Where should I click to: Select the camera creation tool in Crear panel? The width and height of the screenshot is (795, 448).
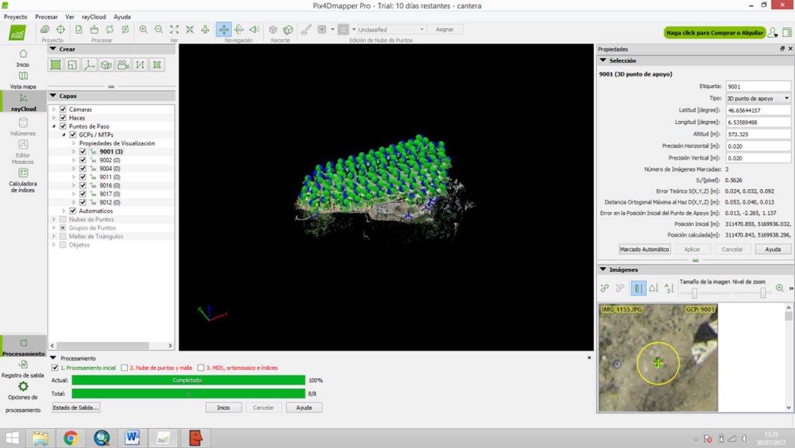click(x=123, y=64)
